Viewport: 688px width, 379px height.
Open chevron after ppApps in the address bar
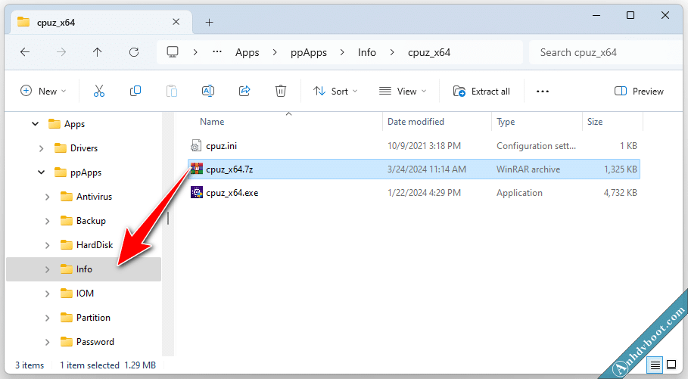point(342,52)
